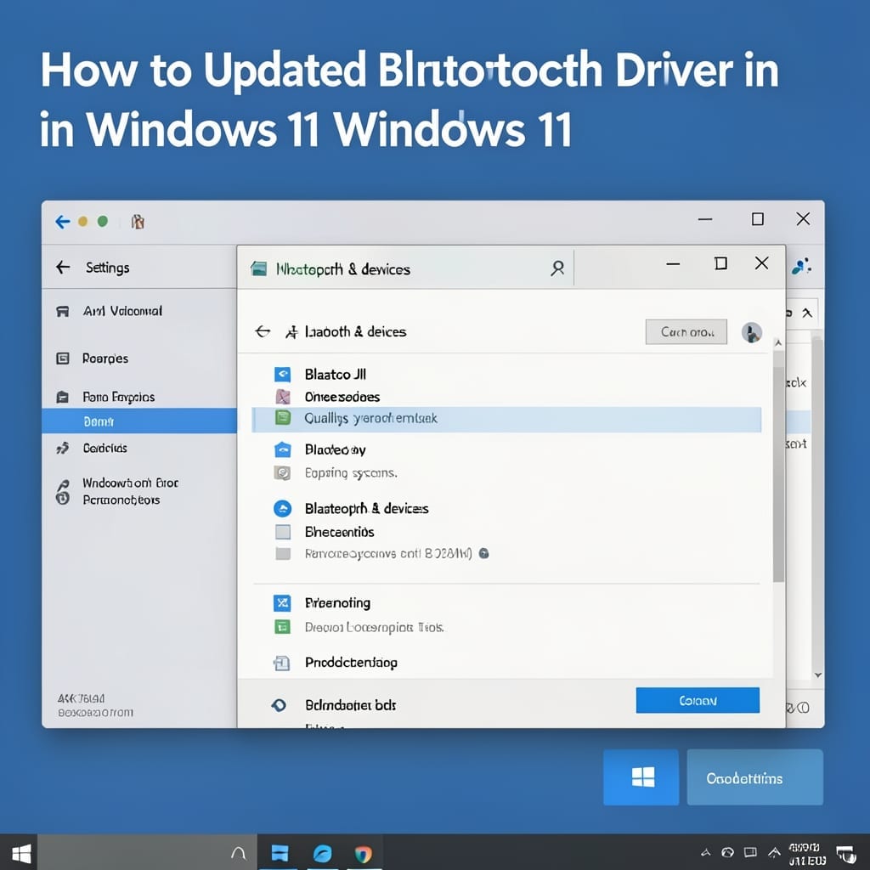Click gray icon beside 'Eopsing sysems.'

coord(283,472)
